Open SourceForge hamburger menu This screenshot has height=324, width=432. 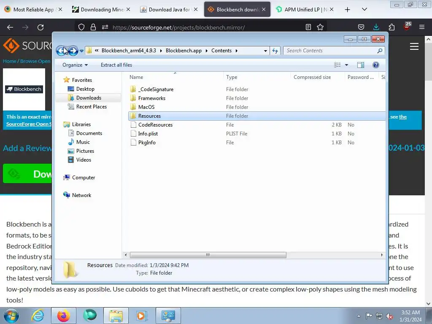(x=414, y=46)
